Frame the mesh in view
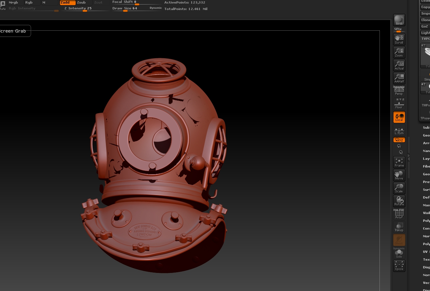Image resolution: width=430 pixels, height=291 pixels. pos(399,162)
